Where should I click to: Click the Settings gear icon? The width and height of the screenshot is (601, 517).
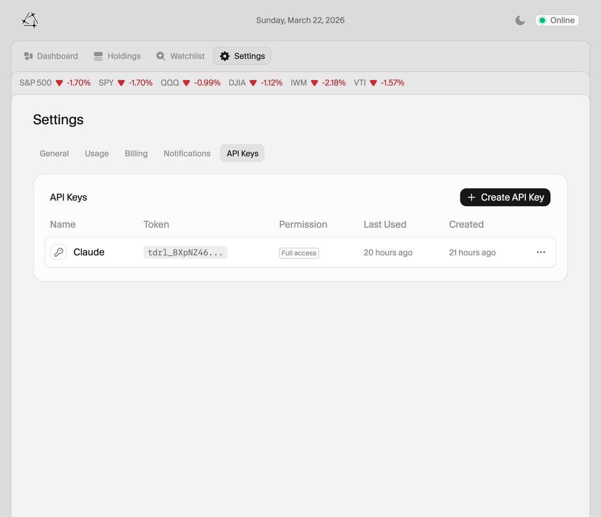pyautogui.click(x=225, y=56)
